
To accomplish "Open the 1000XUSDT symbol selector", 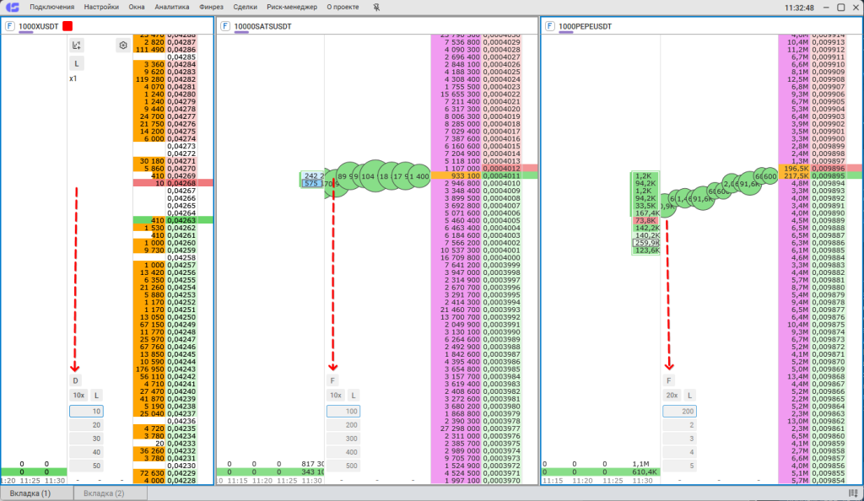I will click(x=39, y=26).
